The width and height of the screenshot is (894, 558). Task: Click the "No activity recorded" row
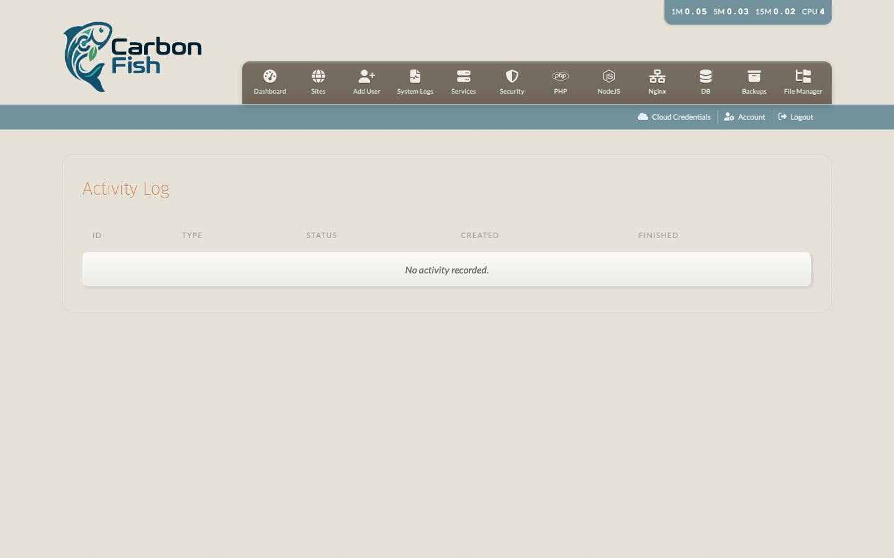pos(446,270)
